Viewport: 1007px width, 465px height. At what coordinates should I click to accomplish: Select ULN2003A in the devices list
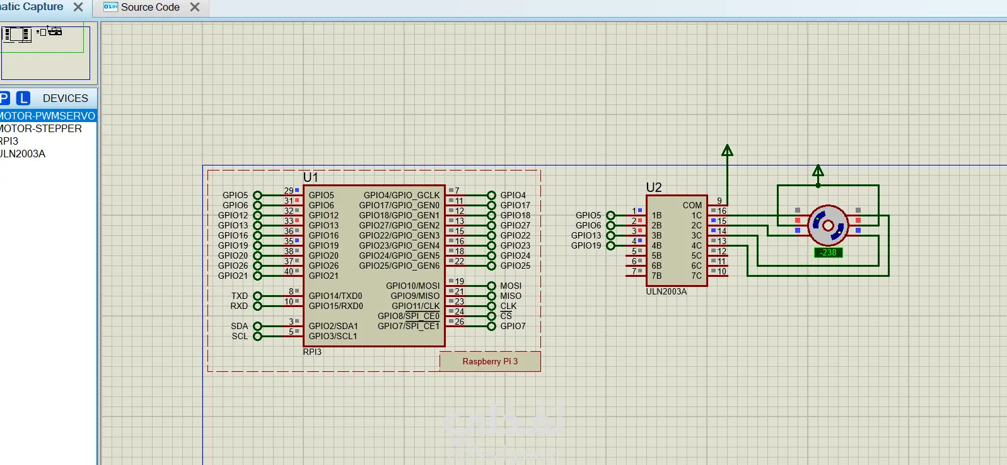point(23,154)
